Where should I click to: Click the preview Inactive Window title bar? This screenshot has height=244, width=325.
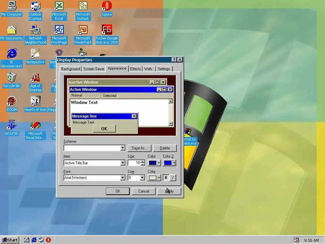pyautogui.click(x=117, y=82)
